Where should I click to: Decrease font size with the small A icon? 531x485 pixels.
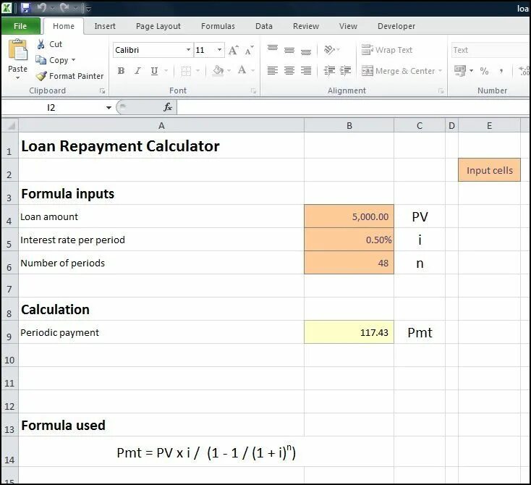click(x=249, y=50)
